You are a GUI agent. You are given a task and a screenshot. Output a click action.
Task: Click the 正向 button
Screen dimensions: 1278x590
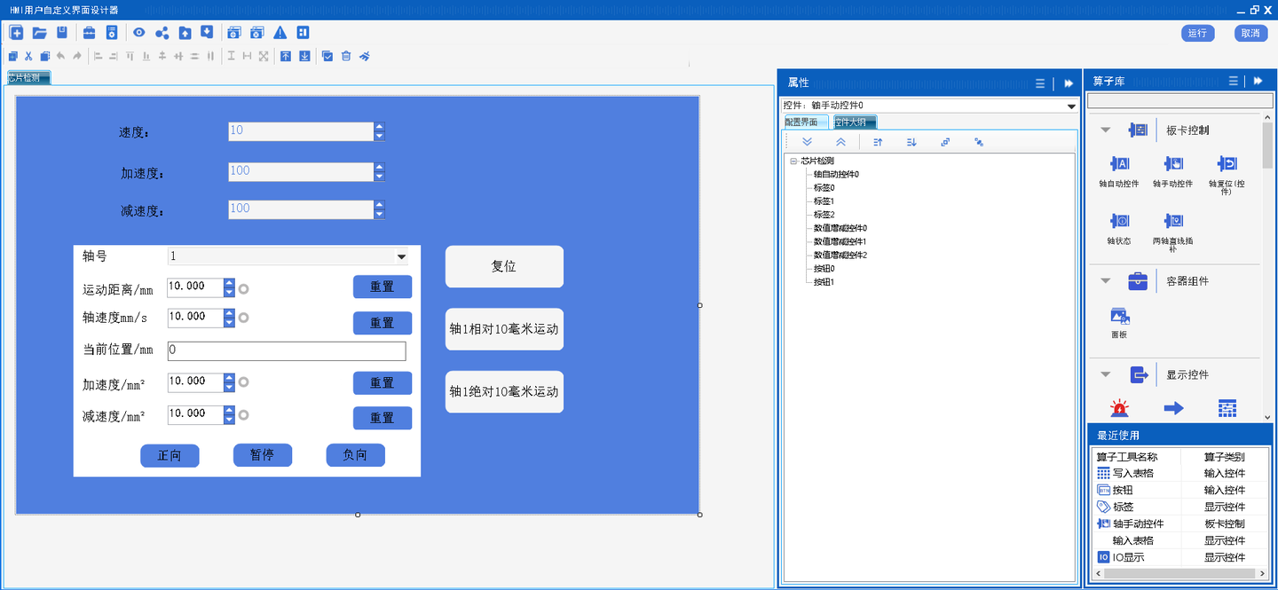(x=170, y=455)
